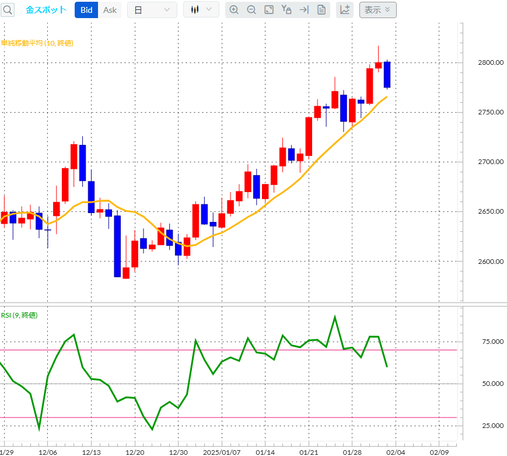Click the large blue candle falling below 2600
The height and width of the screenshot is (456, 507).
pos(117,246)
